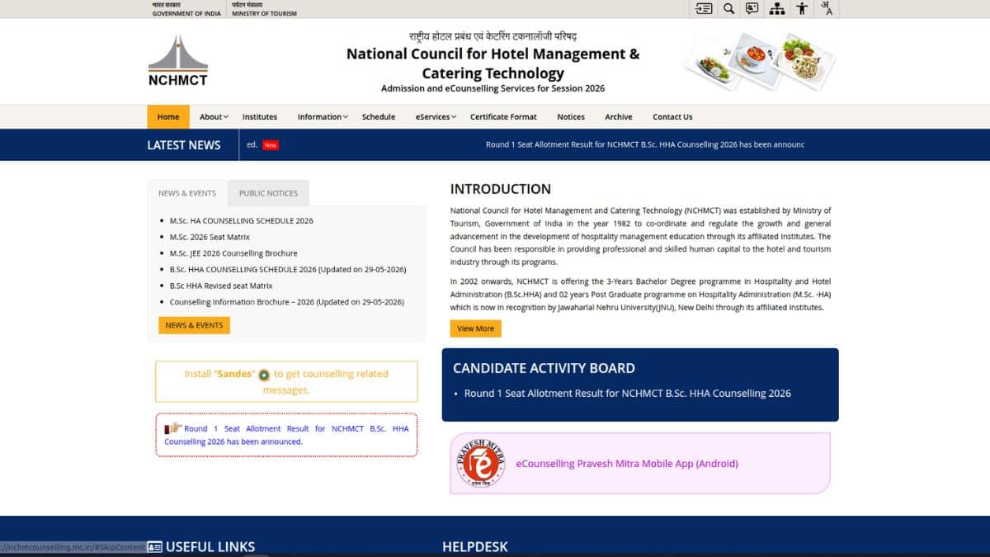Click the Pravesh Mitra logo
The image size is (990, 557).
tap(481, 464)
